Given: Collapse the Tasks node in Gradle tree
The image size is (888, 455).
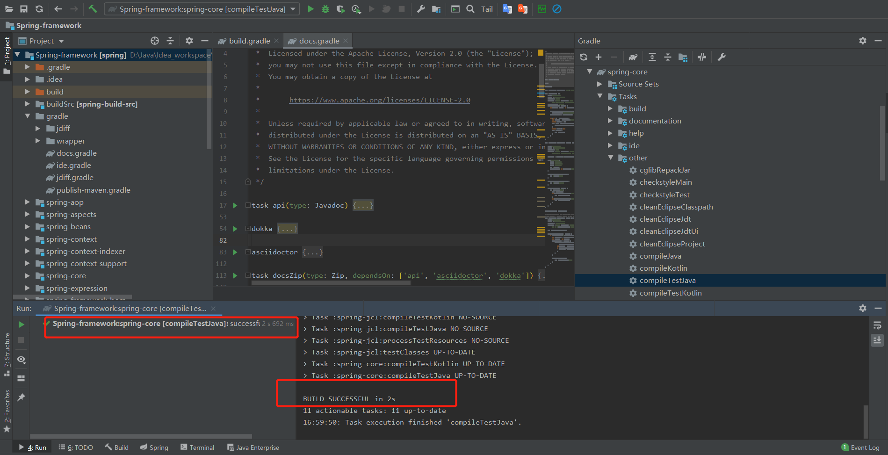Looking at the screenshot, I should click(x=599, y=96).
